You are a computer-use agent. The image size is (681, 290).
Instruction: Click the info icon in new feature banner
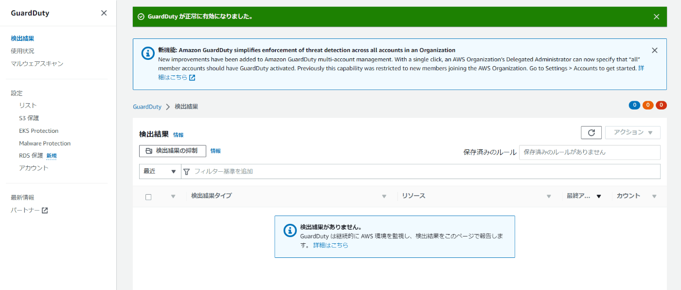[148, 54]
